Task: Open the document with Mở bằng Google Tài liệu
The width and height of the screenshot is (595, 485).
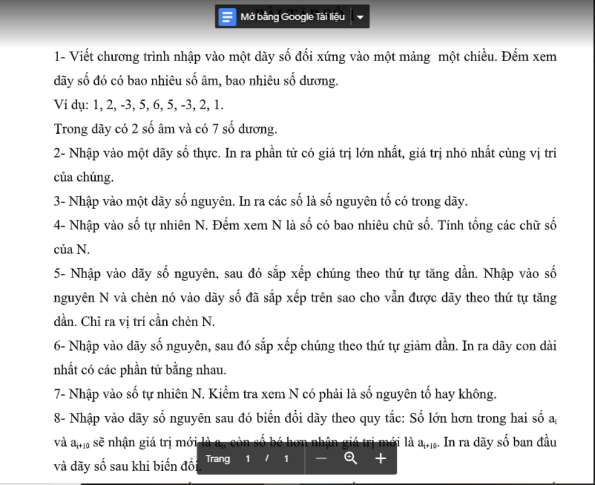Action: [292, 17]
